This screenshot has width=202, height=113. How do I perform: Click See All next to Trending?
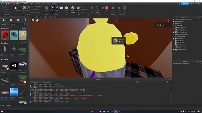point(24,43)
